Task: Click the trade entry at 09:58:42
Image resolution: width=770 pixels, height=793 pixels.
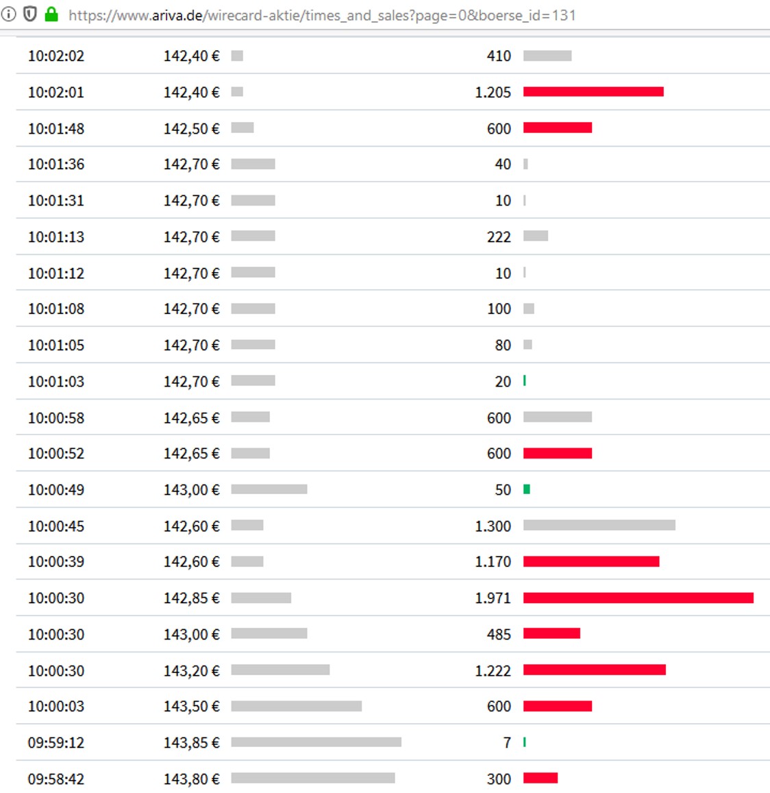Action: [x=57, y=778]
